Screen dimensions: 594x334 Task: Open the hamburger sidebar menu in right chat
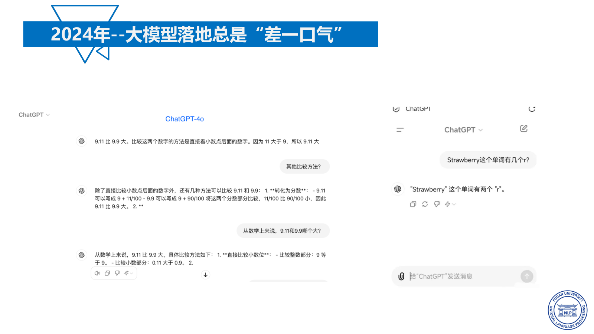point(400,130)
